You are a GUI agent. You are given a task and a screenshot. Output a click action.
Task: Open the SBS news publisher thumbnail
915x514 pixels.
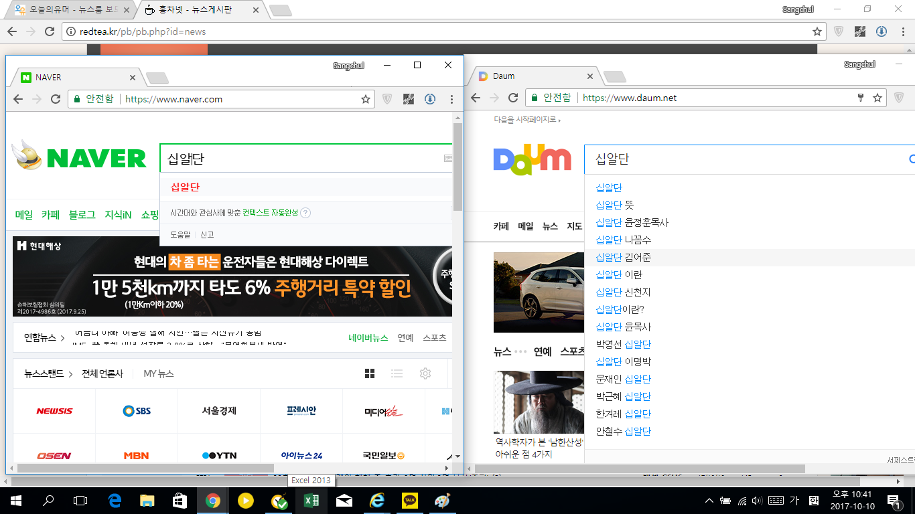point(137,411)
